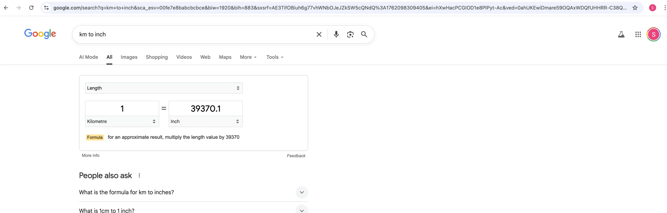Viewport: 667px width, 213px height.
Task: Open Google account profile avatar
Action: pos(653,34)
